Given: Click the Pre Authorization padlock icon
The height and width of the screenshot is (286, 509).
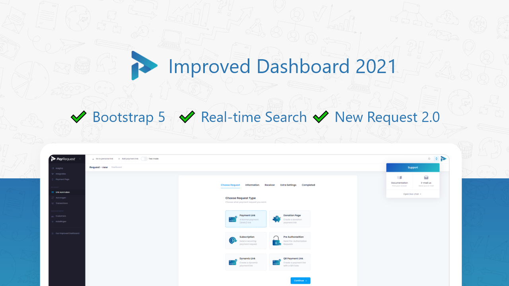Looking at the screenshot, I should [x=277, y=240].
